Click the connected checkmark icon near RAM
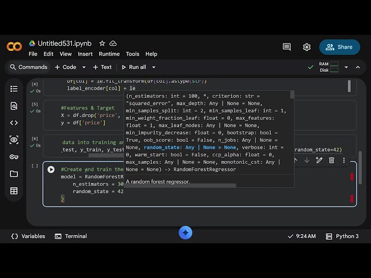This screenshot has height=278, width=371. coord(311,67)
